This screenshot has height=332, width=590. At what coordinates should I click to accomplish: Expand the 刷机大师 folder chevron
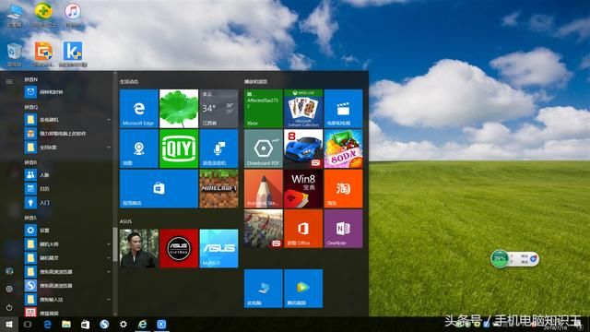[109, 243]
